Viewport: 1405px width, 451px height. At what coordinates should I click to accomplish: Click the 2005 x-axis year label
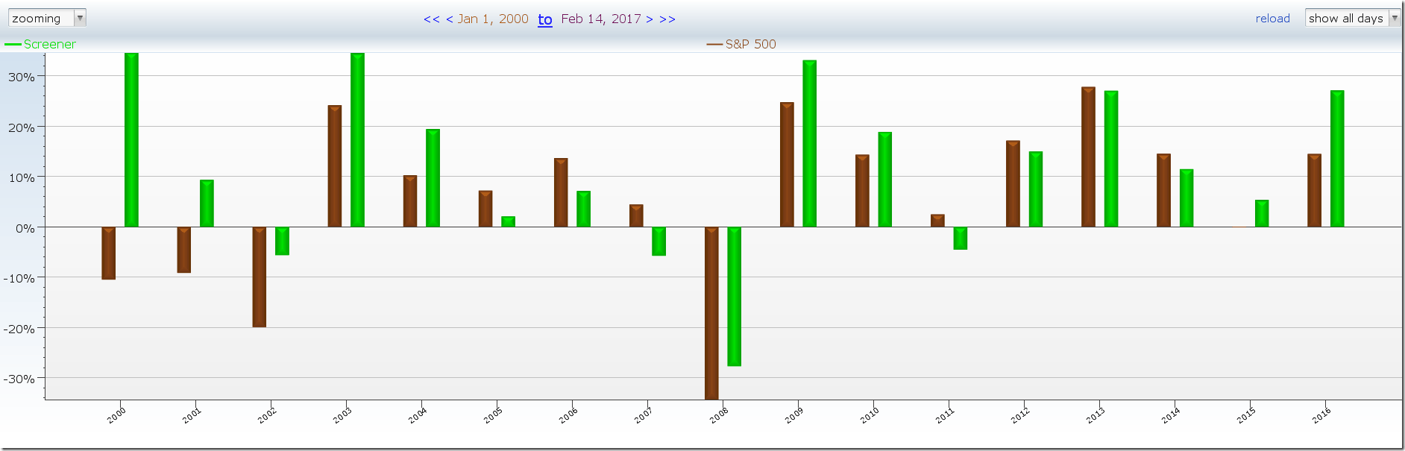pyautogui.click(x=493, y=415)
